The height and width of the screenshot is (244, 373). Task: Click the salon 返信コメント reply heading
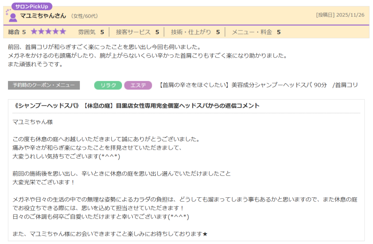pyautogui.click(x=136, y=106)
